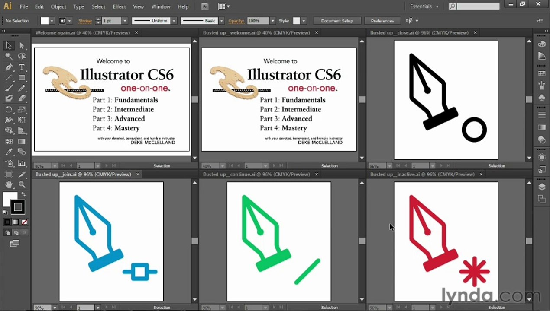Open the stroke weight dropdown
This screenshot has width=550, height=311.
(x=125, y=21)
